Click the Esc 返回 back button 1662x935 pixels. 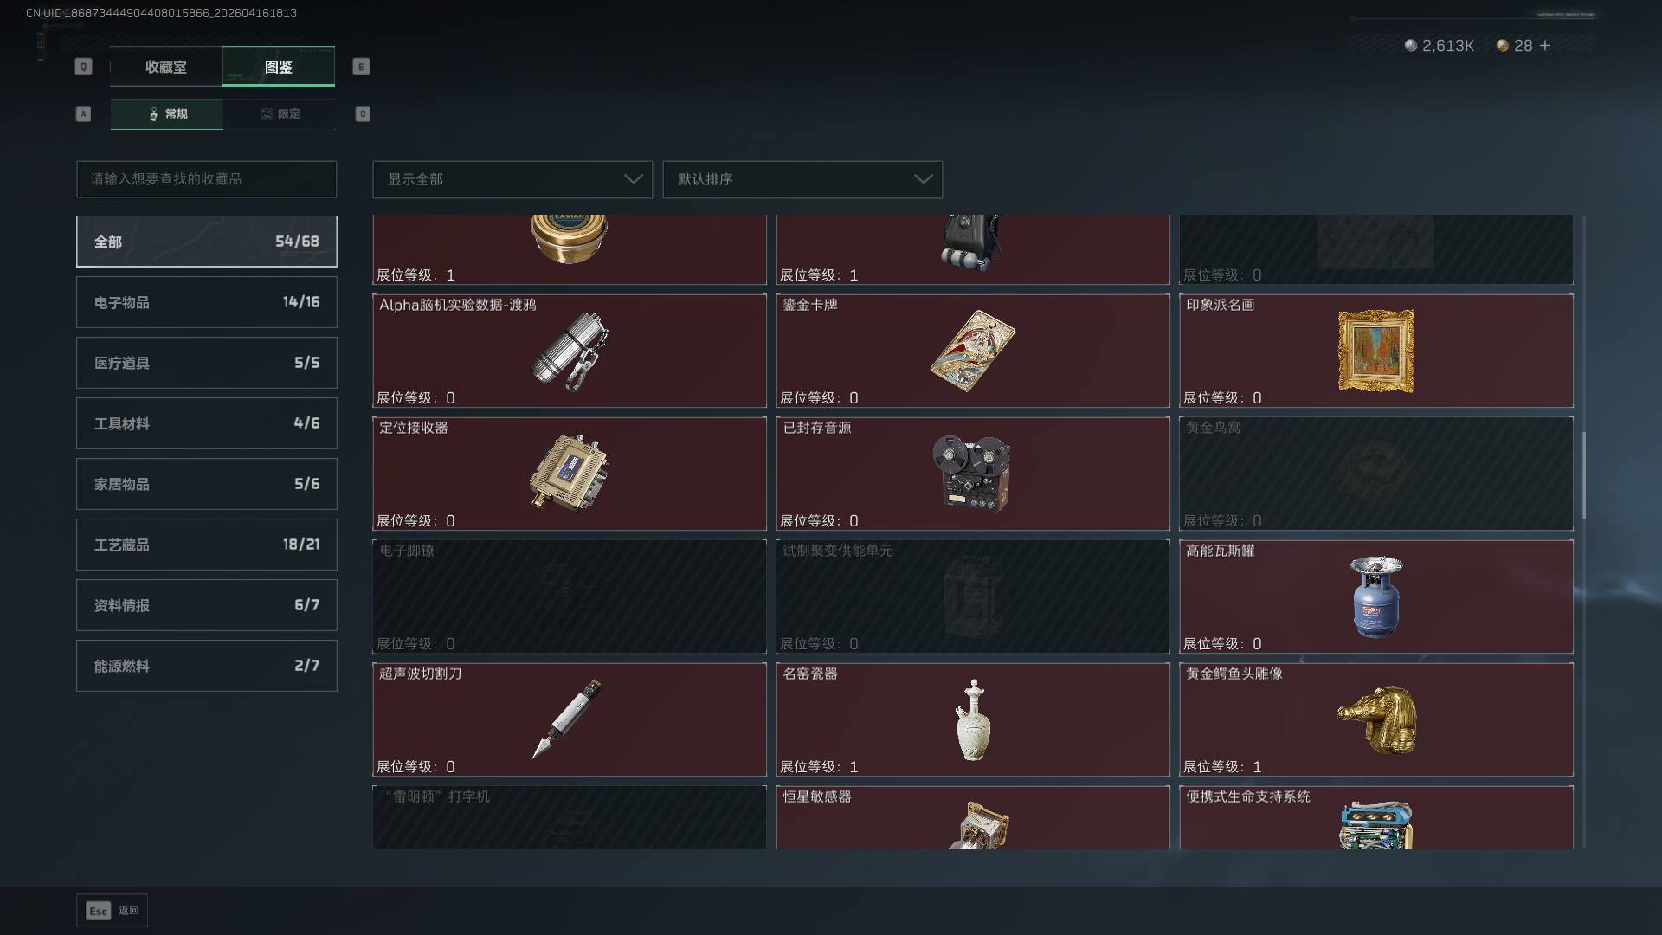(x=113, y=911)
